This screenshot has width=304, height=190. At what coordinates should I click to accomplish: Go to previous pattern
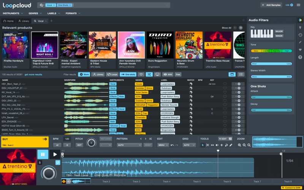coord(141,139)
